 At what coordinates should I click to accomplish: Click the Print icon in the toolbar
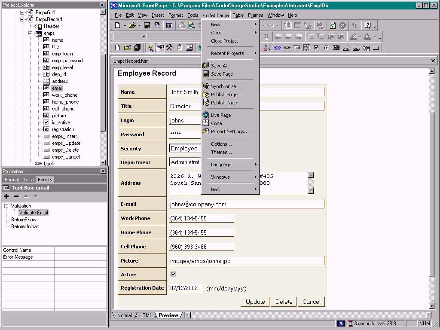pos(182,25)
